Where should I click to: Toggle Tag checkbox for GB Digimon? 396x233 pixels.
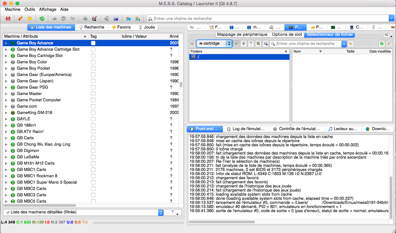tap(93, 151)
